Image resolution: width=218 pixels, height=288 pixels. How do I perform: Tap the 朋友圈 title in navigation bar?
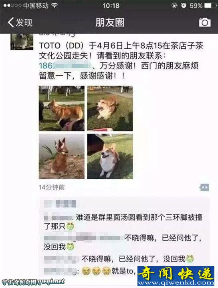(x=110, y=22)
